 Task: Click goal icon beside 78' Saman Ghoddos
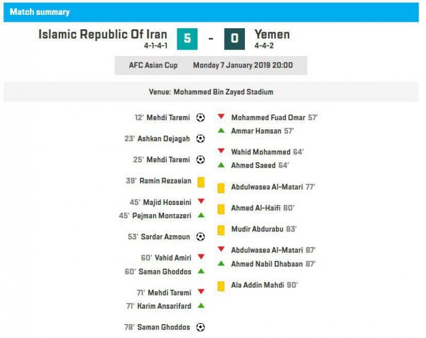[201, 327]
